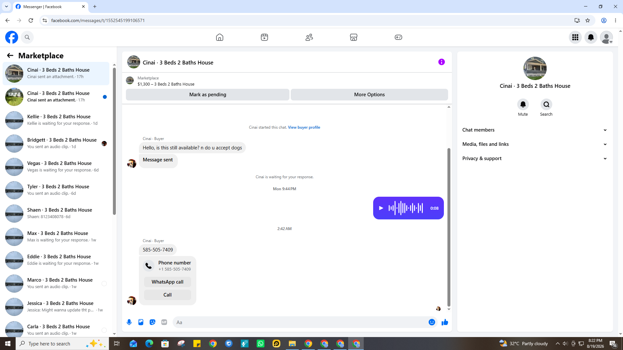Go to the Home feed icon

click(x=220, y=37)
